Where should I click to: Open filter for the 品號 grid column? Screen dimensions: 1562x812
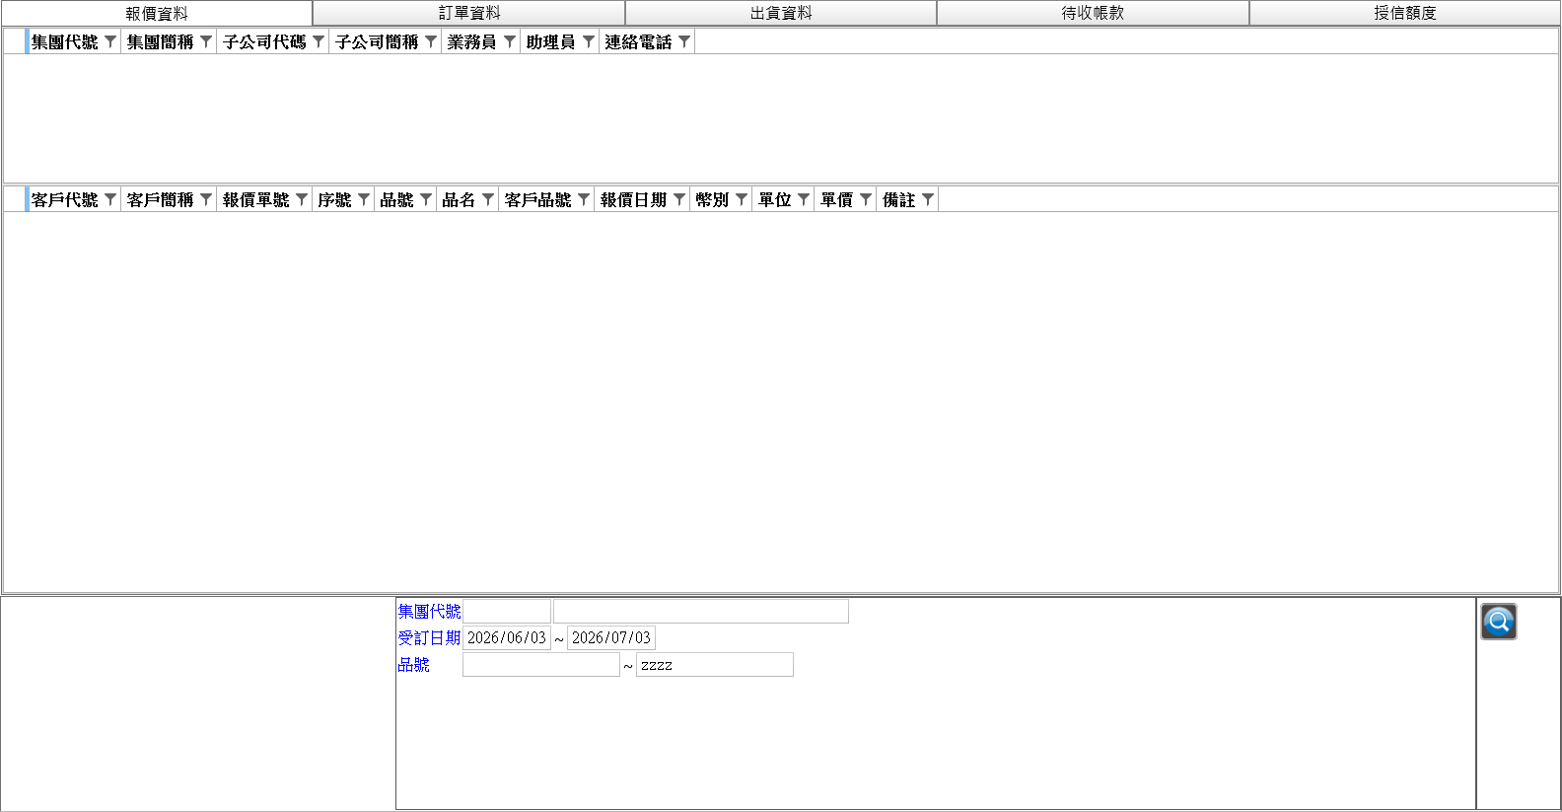pos(426,199)
